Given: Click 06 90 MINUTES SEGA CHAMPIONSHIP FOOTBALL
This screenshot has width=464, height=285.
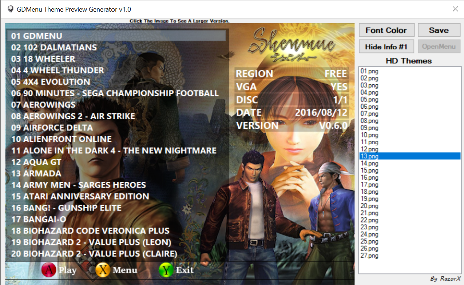Looking at the screenshot, I should pos(115,93).
